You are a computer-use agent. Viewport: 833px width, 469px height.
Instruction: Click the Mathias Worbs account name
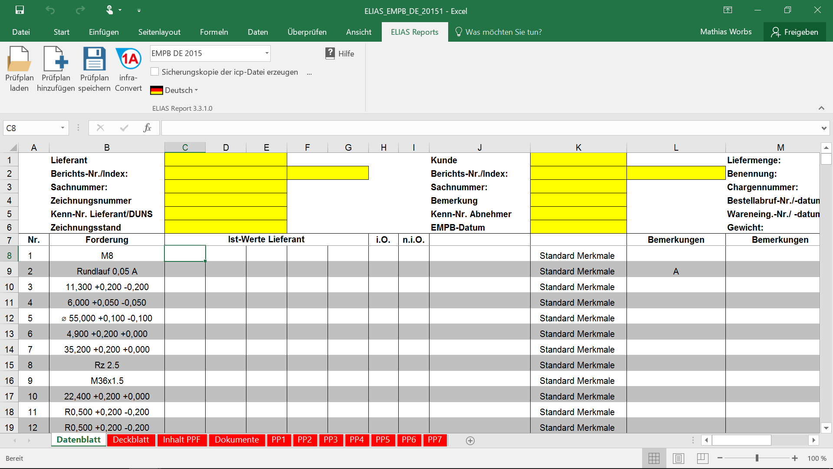[x=726, y=32]
